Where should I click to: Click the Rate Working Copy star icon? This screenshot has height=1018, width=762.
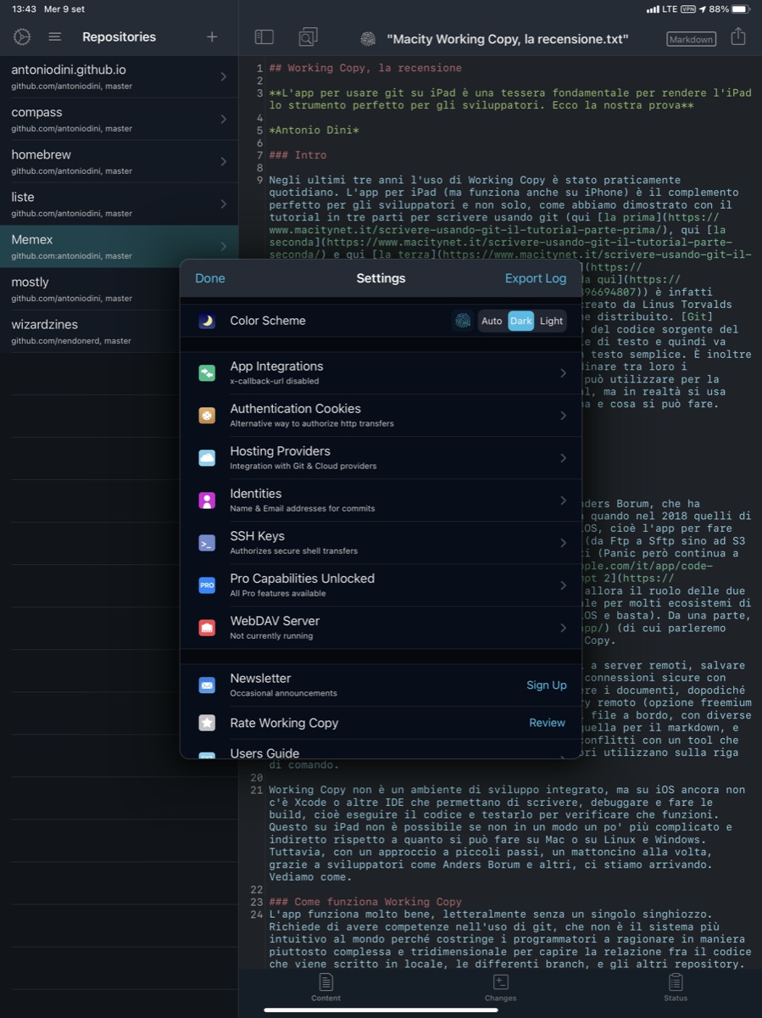pos(207,723)
